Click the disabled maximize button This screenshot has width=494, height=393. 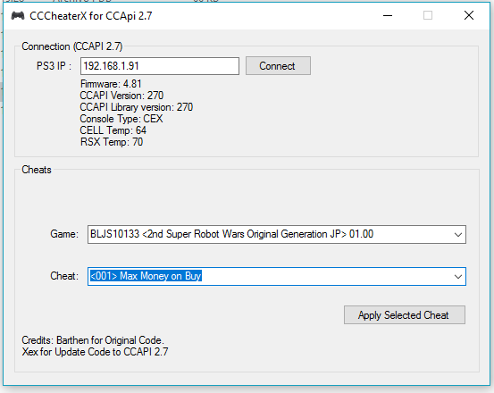(x=428, y=15)
